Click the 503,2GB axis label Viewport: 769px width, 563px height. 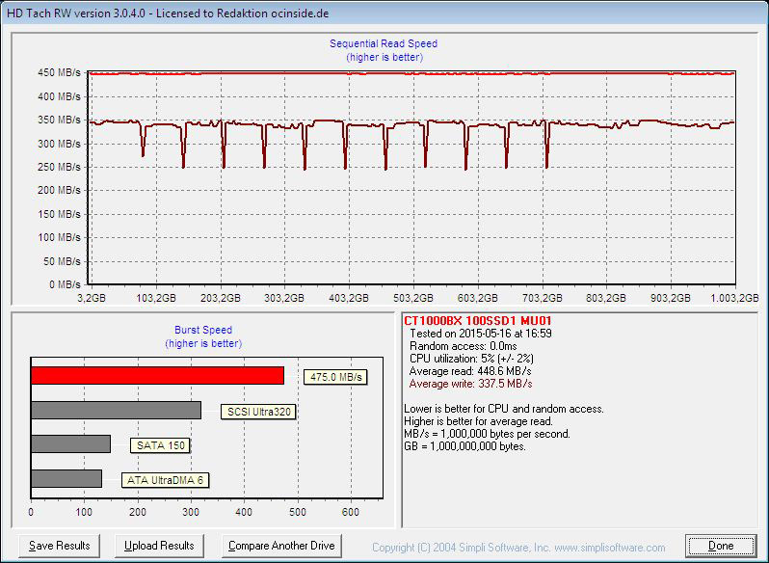click(x=413, y=298)
